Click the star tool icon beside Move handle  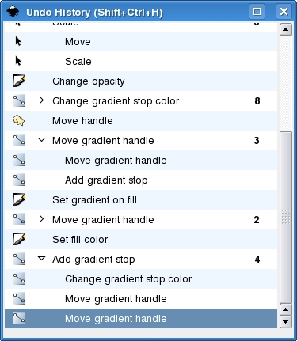[19, 121]
